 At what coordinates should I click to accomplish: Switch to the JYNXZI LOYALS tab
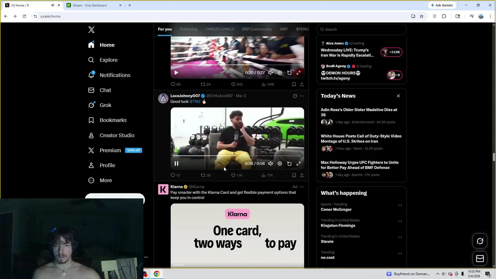click(x=219, y=29)
